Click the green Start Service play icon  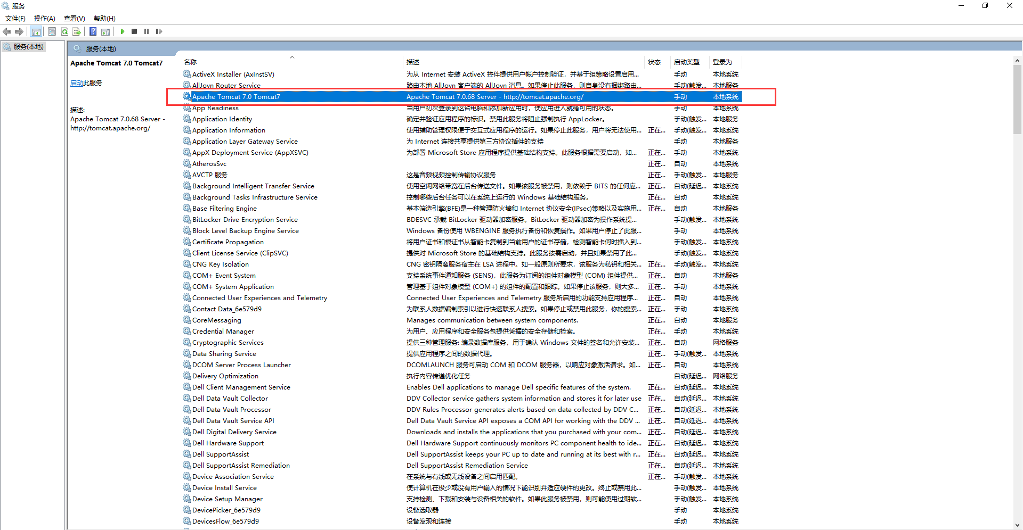123,31
